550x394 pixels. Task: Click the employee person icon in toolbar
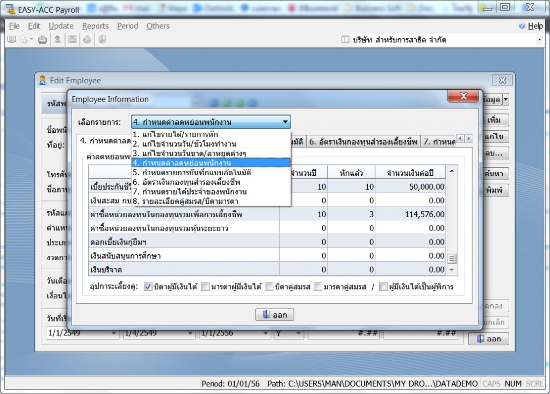pyautogui.click(x=57, y=39)
